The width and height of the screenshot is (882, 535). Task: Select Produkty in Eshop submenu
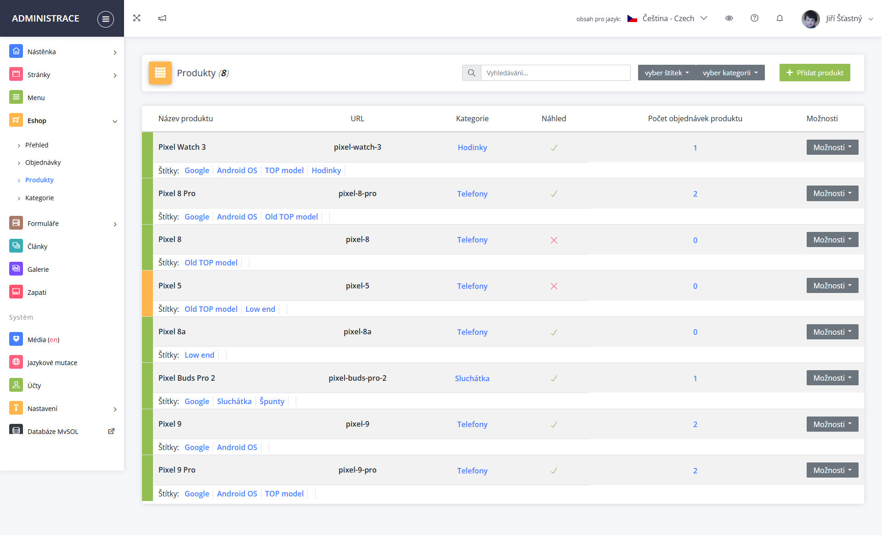40,180
